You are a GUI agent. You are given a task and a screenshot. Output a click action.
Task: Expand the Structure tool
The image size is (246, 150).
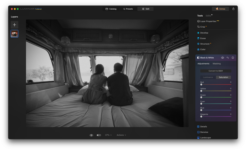click(x=204, y=44)
